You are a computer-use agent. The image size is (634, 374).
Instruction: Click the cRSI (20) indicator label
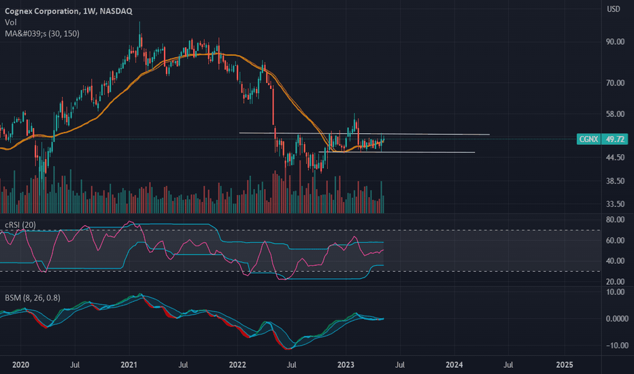point(20,225)
